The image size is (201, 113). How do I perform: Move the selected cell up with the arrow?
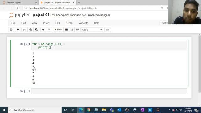pos(43,30)
